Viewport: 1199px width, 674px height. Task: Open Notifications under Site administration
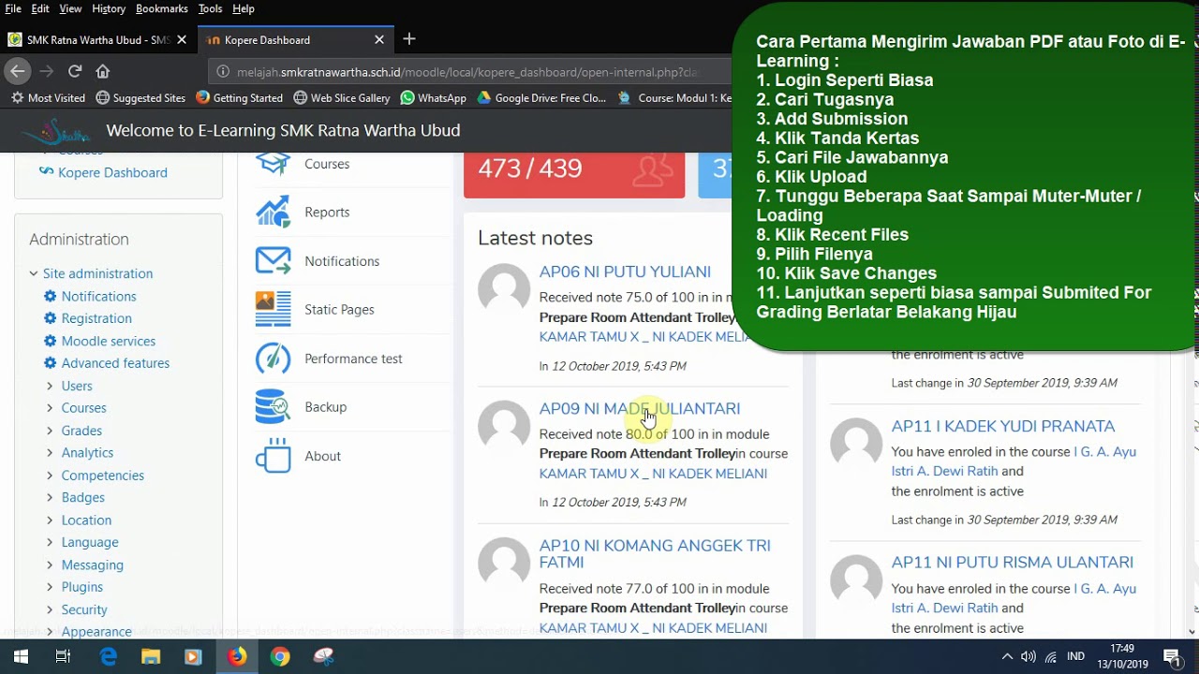(x=99, y=296)
